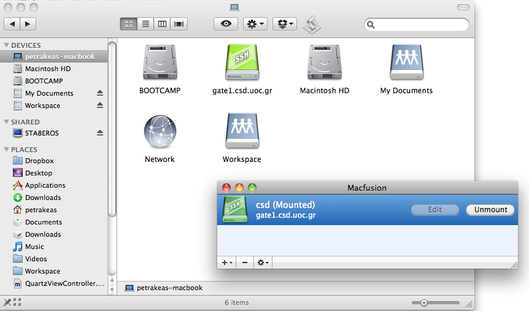Open the Action gear menu in the Finder toolbar
The height and width of the screenshot is (311, 529).
pos(255,24)
